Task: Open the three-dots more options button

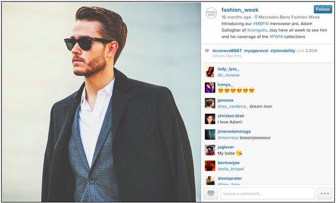Action: point(325,193)
